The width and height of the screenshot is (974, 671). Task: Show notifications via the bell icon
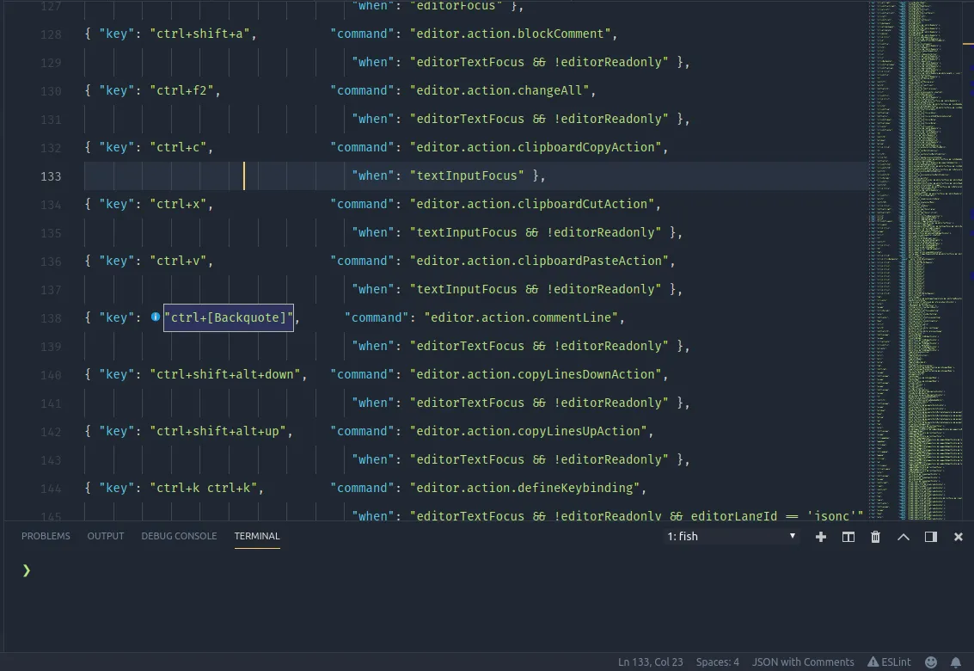click(x=955, y=662)
